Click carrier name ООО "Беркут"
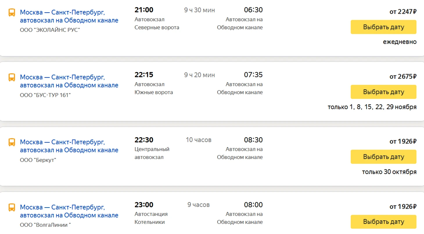The width and height of the screenshot is (424, 234). point(38,160)
